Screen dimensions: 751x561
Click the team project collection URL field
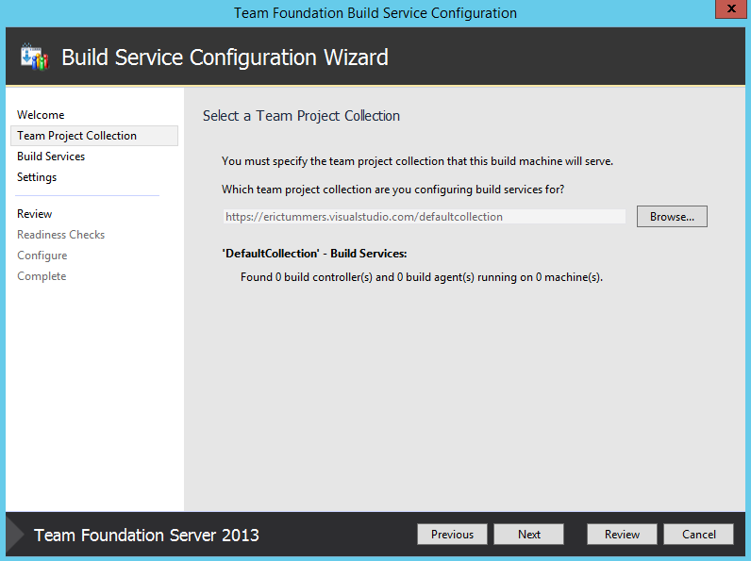[x=423, y=217]
